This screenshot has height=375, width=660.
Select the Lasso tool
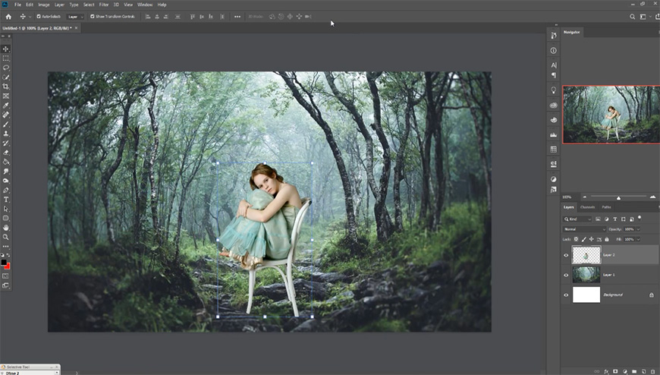6,68
